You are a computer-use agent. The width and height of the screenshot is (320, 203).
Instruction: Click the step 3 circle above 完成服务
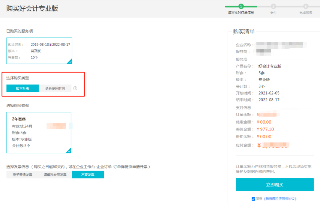tap(306, 6)
